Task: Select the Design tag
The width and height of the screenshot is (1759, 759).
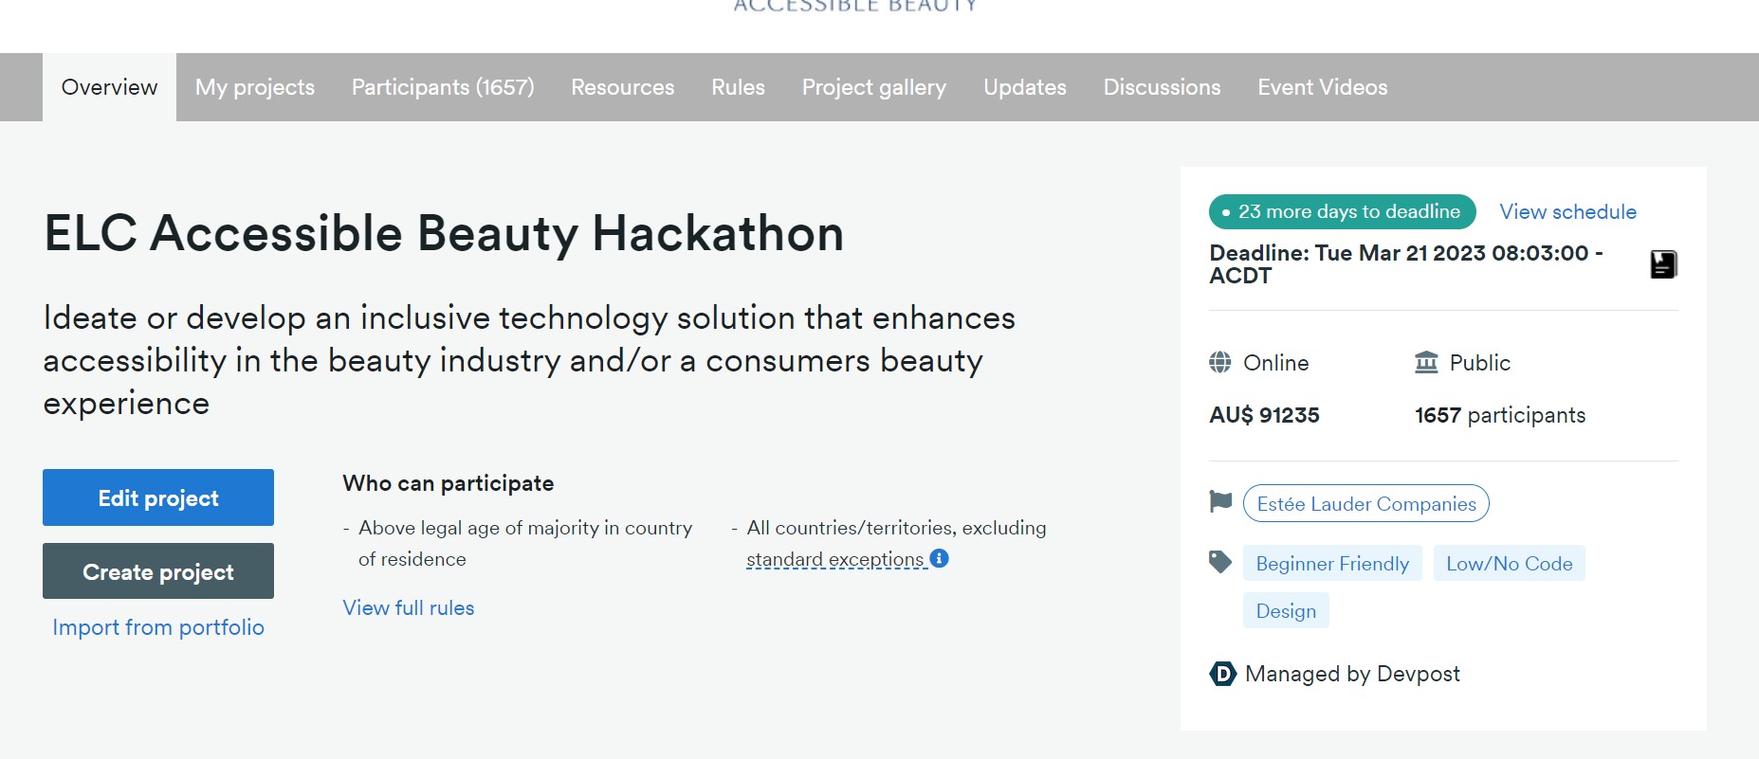Action: pyautogui.click(x=1286, y=611)
